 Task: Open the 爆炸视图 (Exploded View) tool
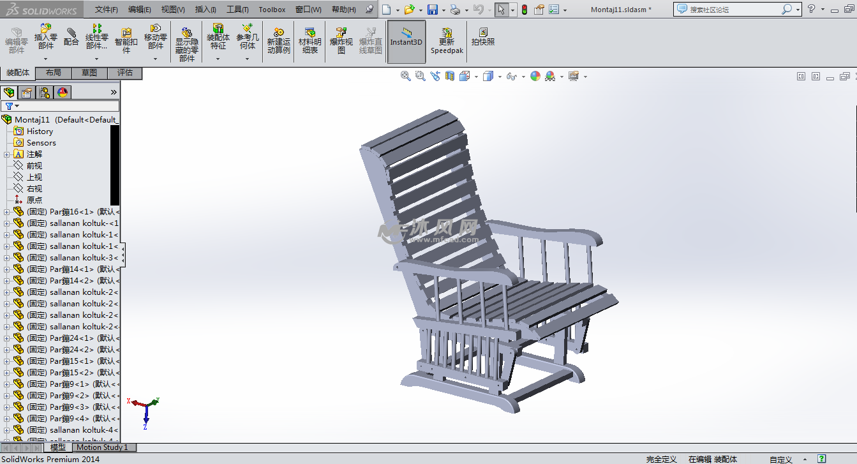(x=340, y=40)
